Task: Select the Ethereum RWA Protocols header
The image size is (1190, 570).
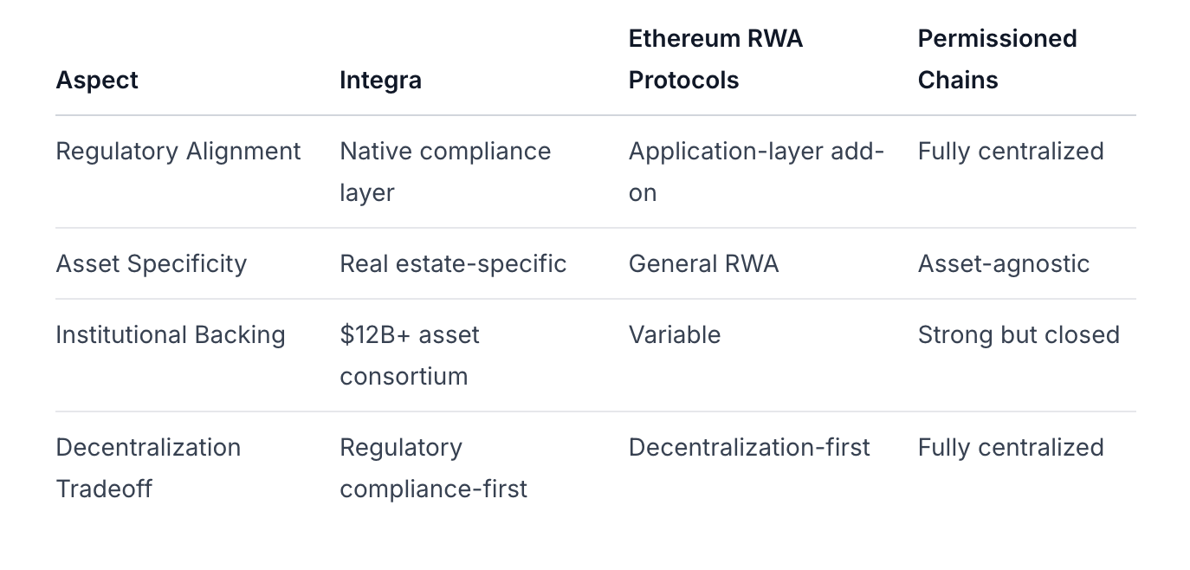Action: click(x=715, y=59)
